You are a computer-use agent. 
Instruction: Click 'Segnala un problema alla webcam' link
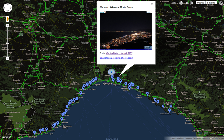(x=116, y=58)
